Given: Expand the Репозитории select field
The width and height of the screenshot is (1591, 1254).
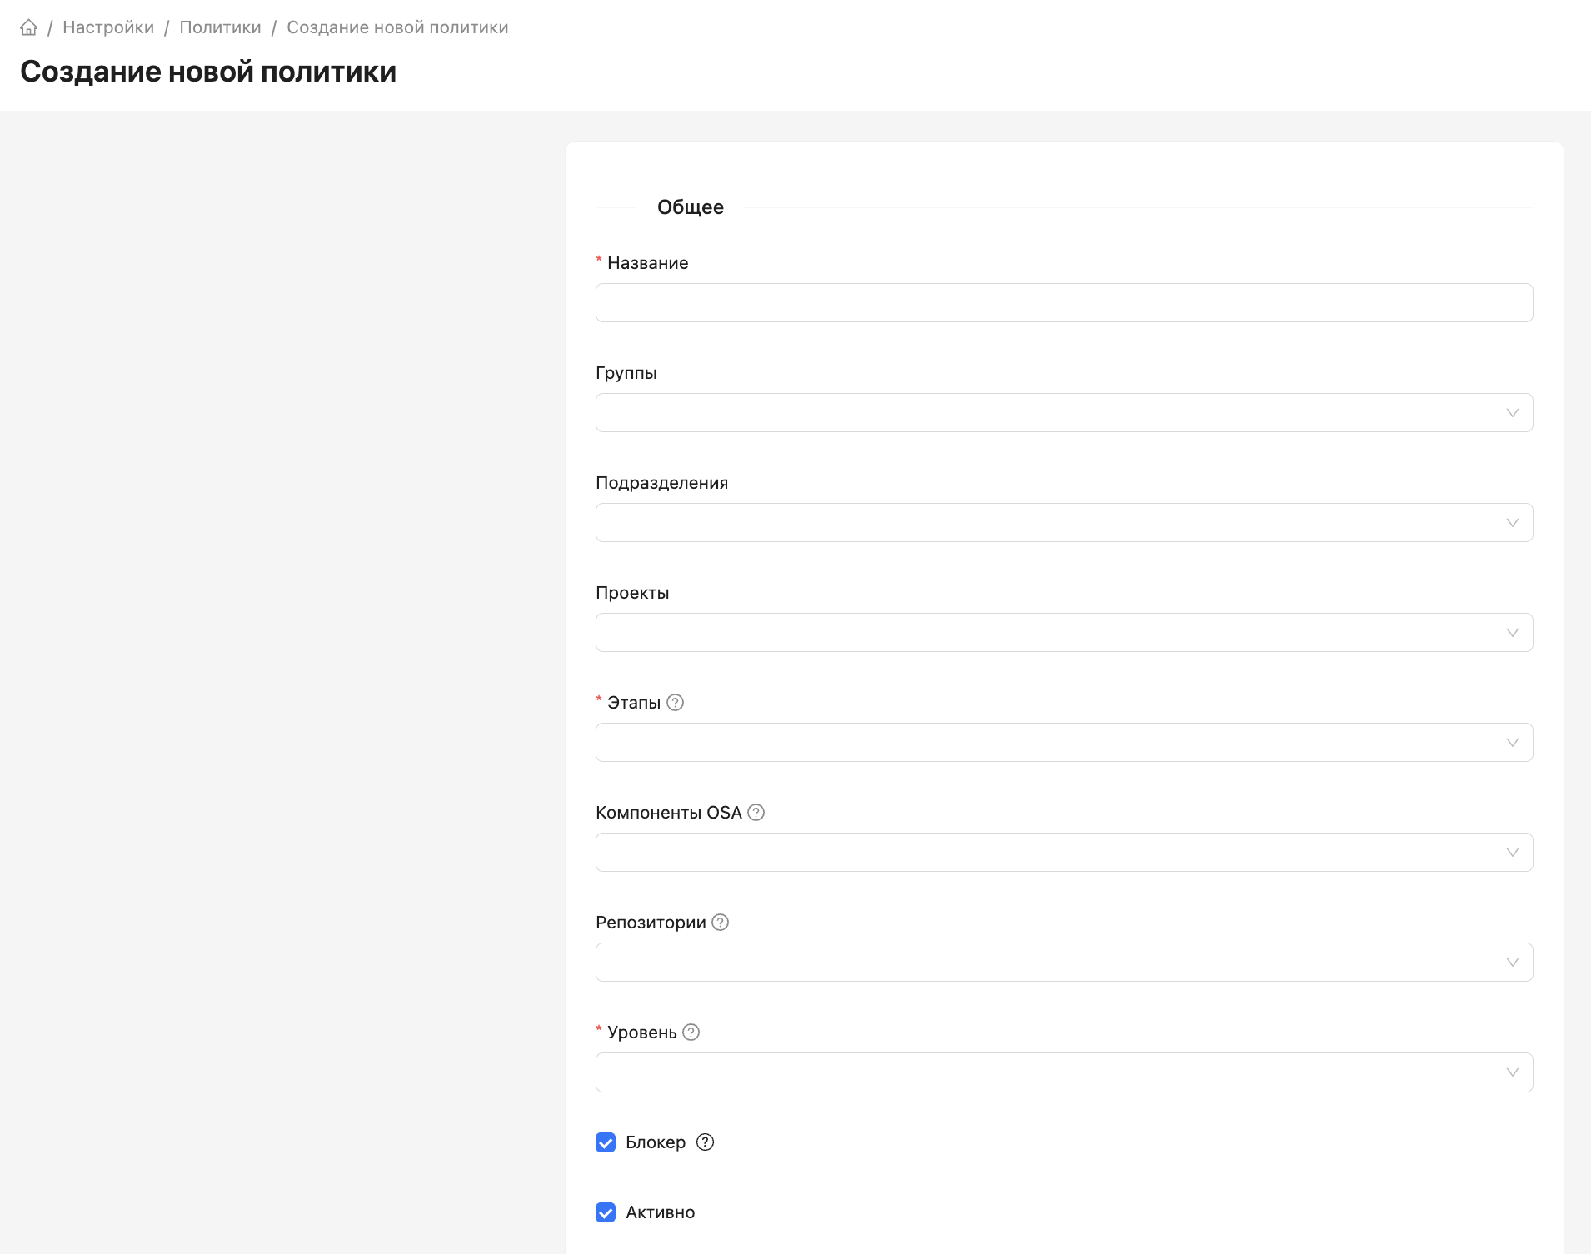Looking at the screenshot, I should point(1064,962).
